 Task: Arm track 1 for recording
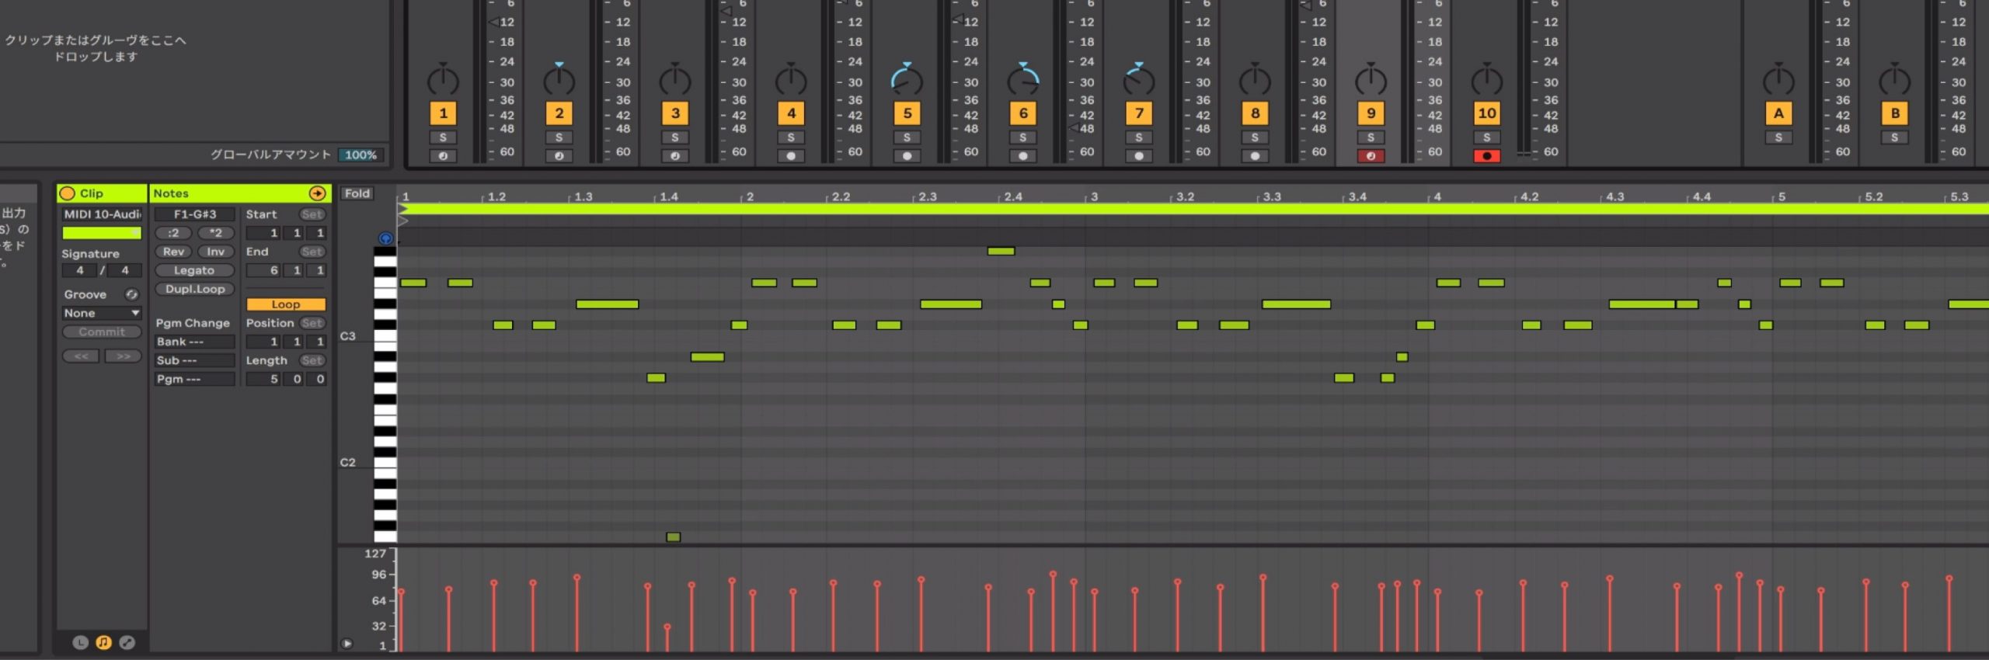tap(443, 156)
